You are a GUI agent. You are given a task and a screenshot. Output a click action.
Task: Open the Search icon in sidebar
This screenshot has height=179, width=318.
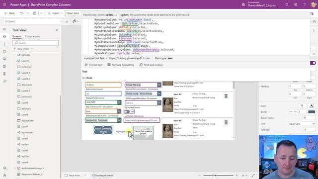click(4, 81)
